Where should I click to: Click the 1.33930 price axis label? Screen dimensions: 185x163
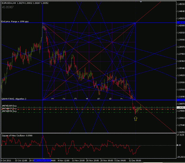pyautogui.click(x=181, y=82)
